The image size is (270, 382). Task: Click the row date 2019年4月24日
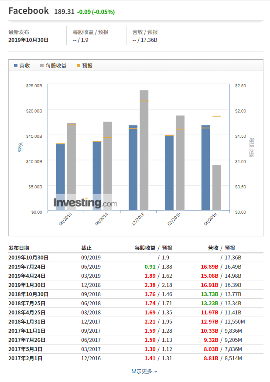point(27,276)
